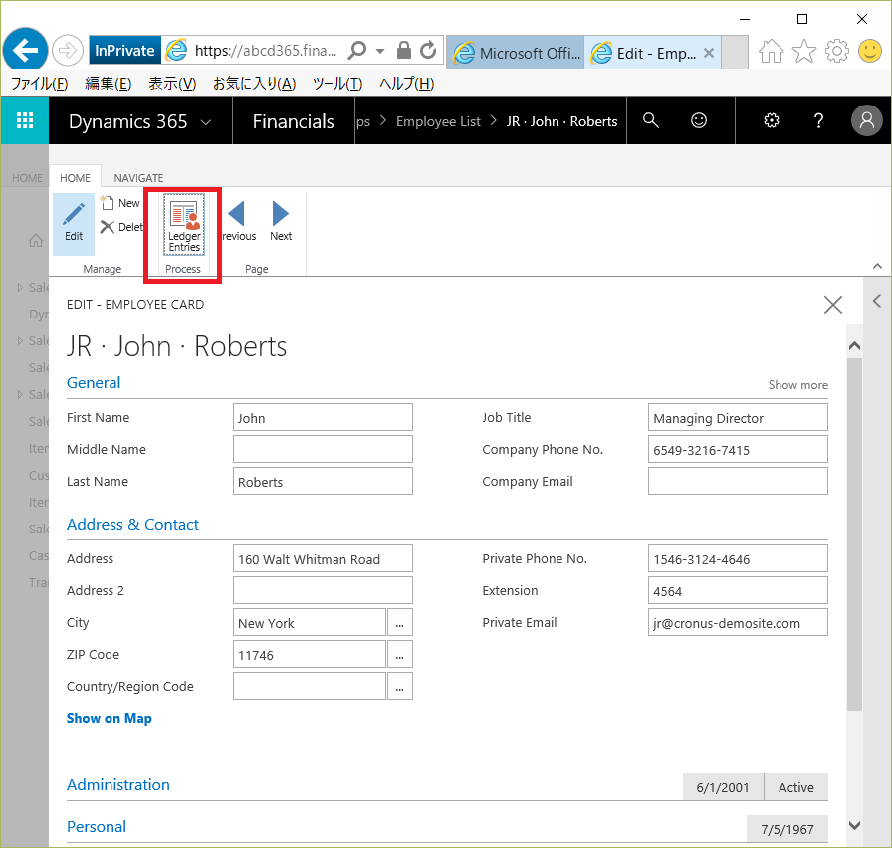
Task: Click the smiley feedback icon in Dynamics header
Action: tap(699, 120)
